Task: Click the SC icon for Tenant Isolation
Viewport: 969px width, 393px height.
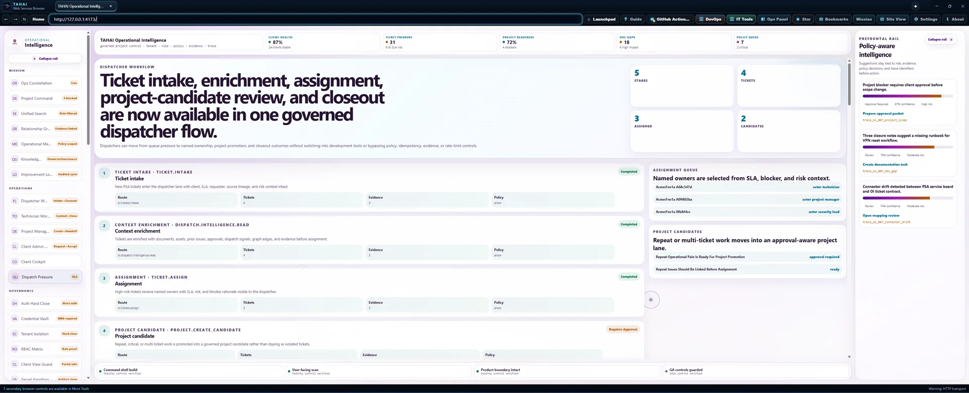Action: pyautogui.click(x=15, y=333)
